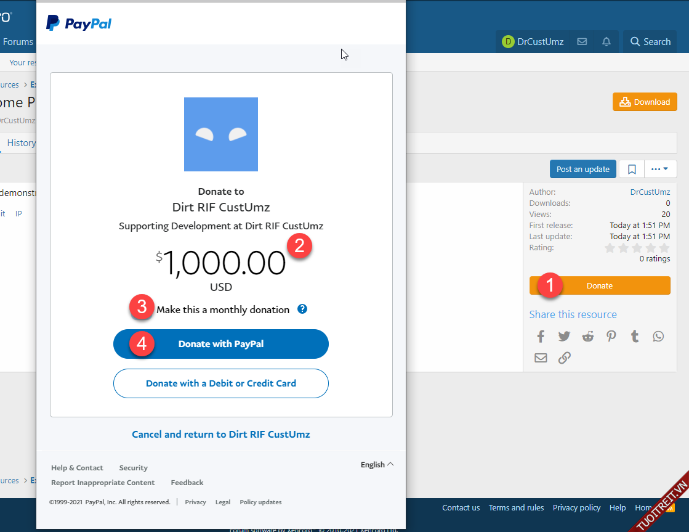Share resource on Pinterest
Screen dimensions: 689x532
pos(611,337)
